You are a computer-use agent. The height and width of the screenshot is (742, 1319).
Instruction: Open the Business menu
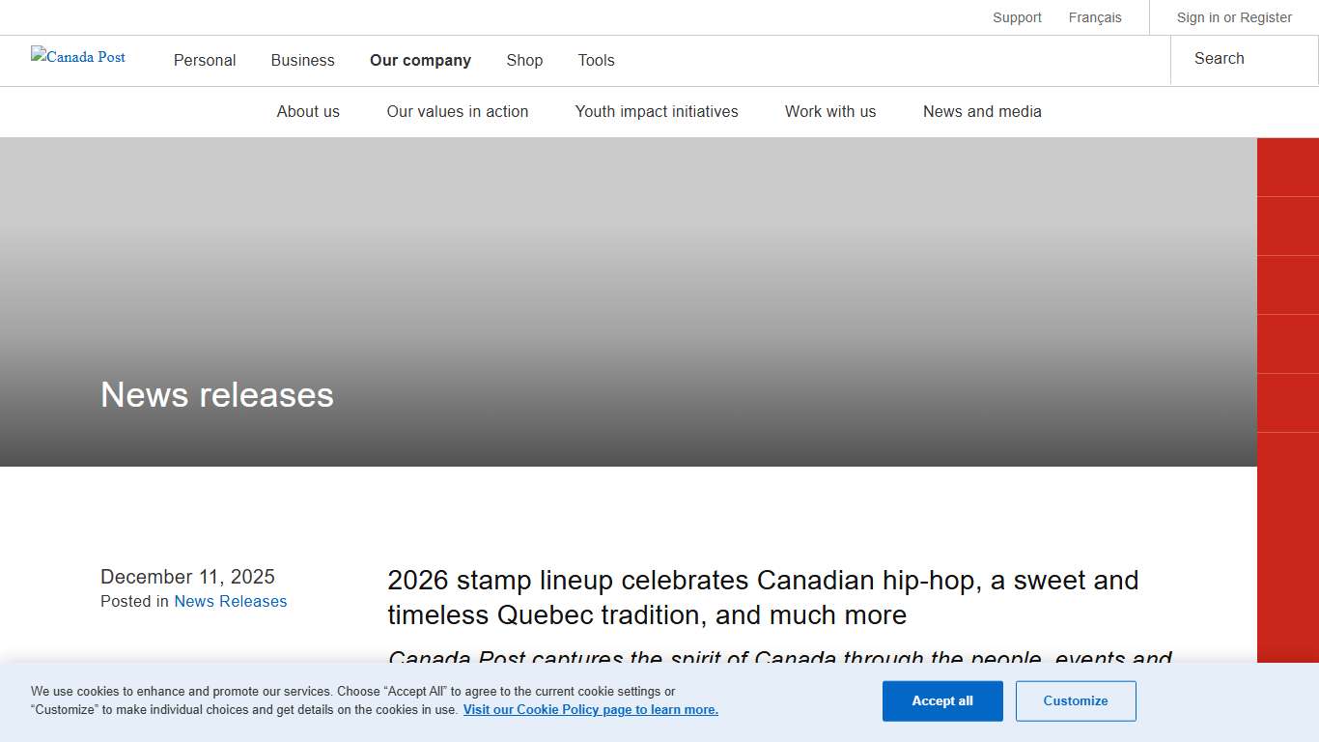pos(302,60)
